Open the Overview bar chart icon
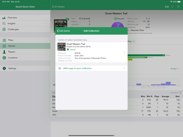 tap(4, 18)
